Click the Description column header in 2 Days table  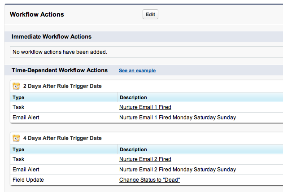coord(133,97)
